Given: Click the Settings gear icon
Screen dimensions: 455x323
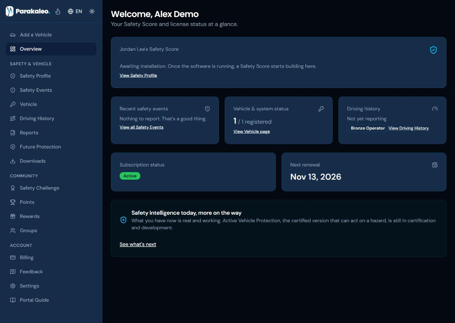Looking at the screenshot, I should [13, 286].
